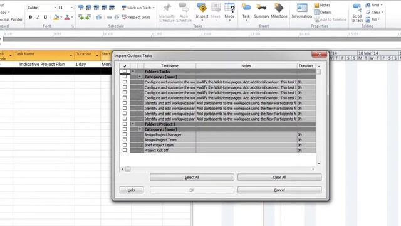The image size is (401, 226).
Task: Collapse Category (none) under Folder : Tasks
Action: click(x=140, y=77)
